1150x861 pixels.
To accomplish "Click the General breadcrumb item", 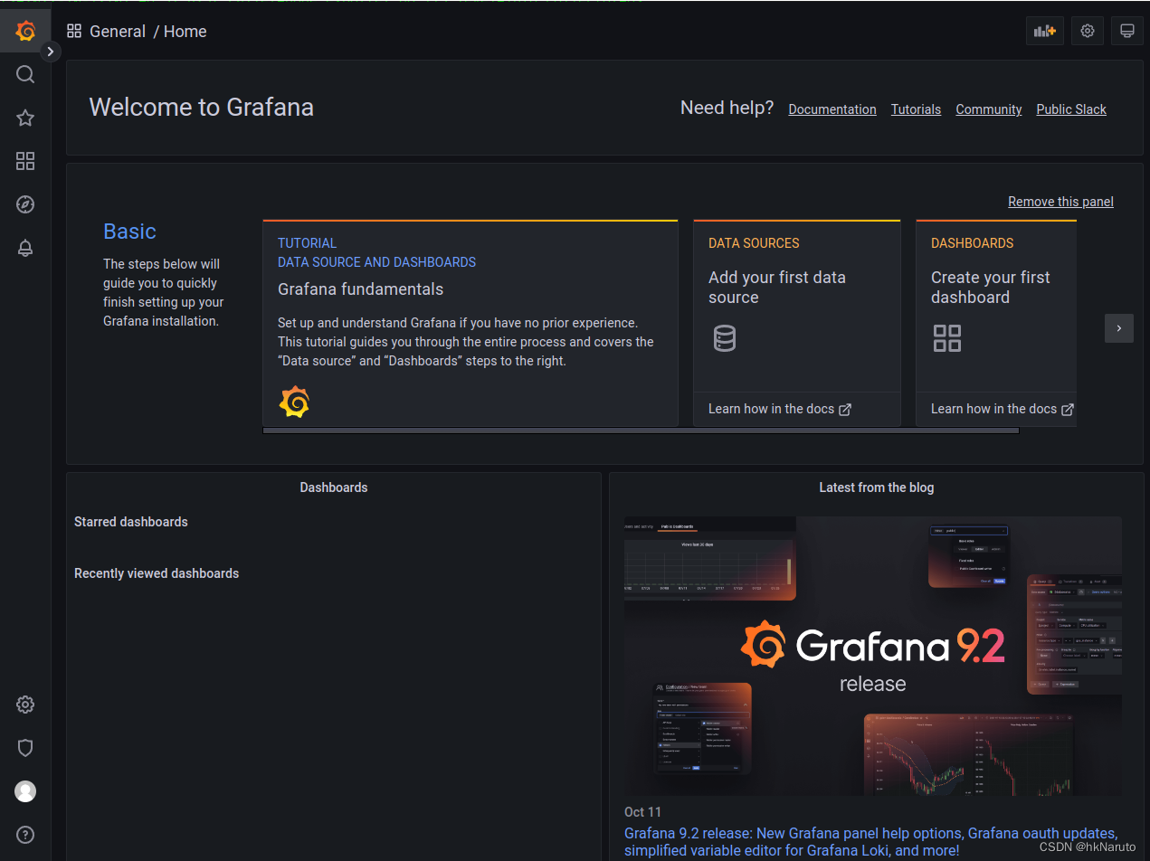I will [118, 31].
